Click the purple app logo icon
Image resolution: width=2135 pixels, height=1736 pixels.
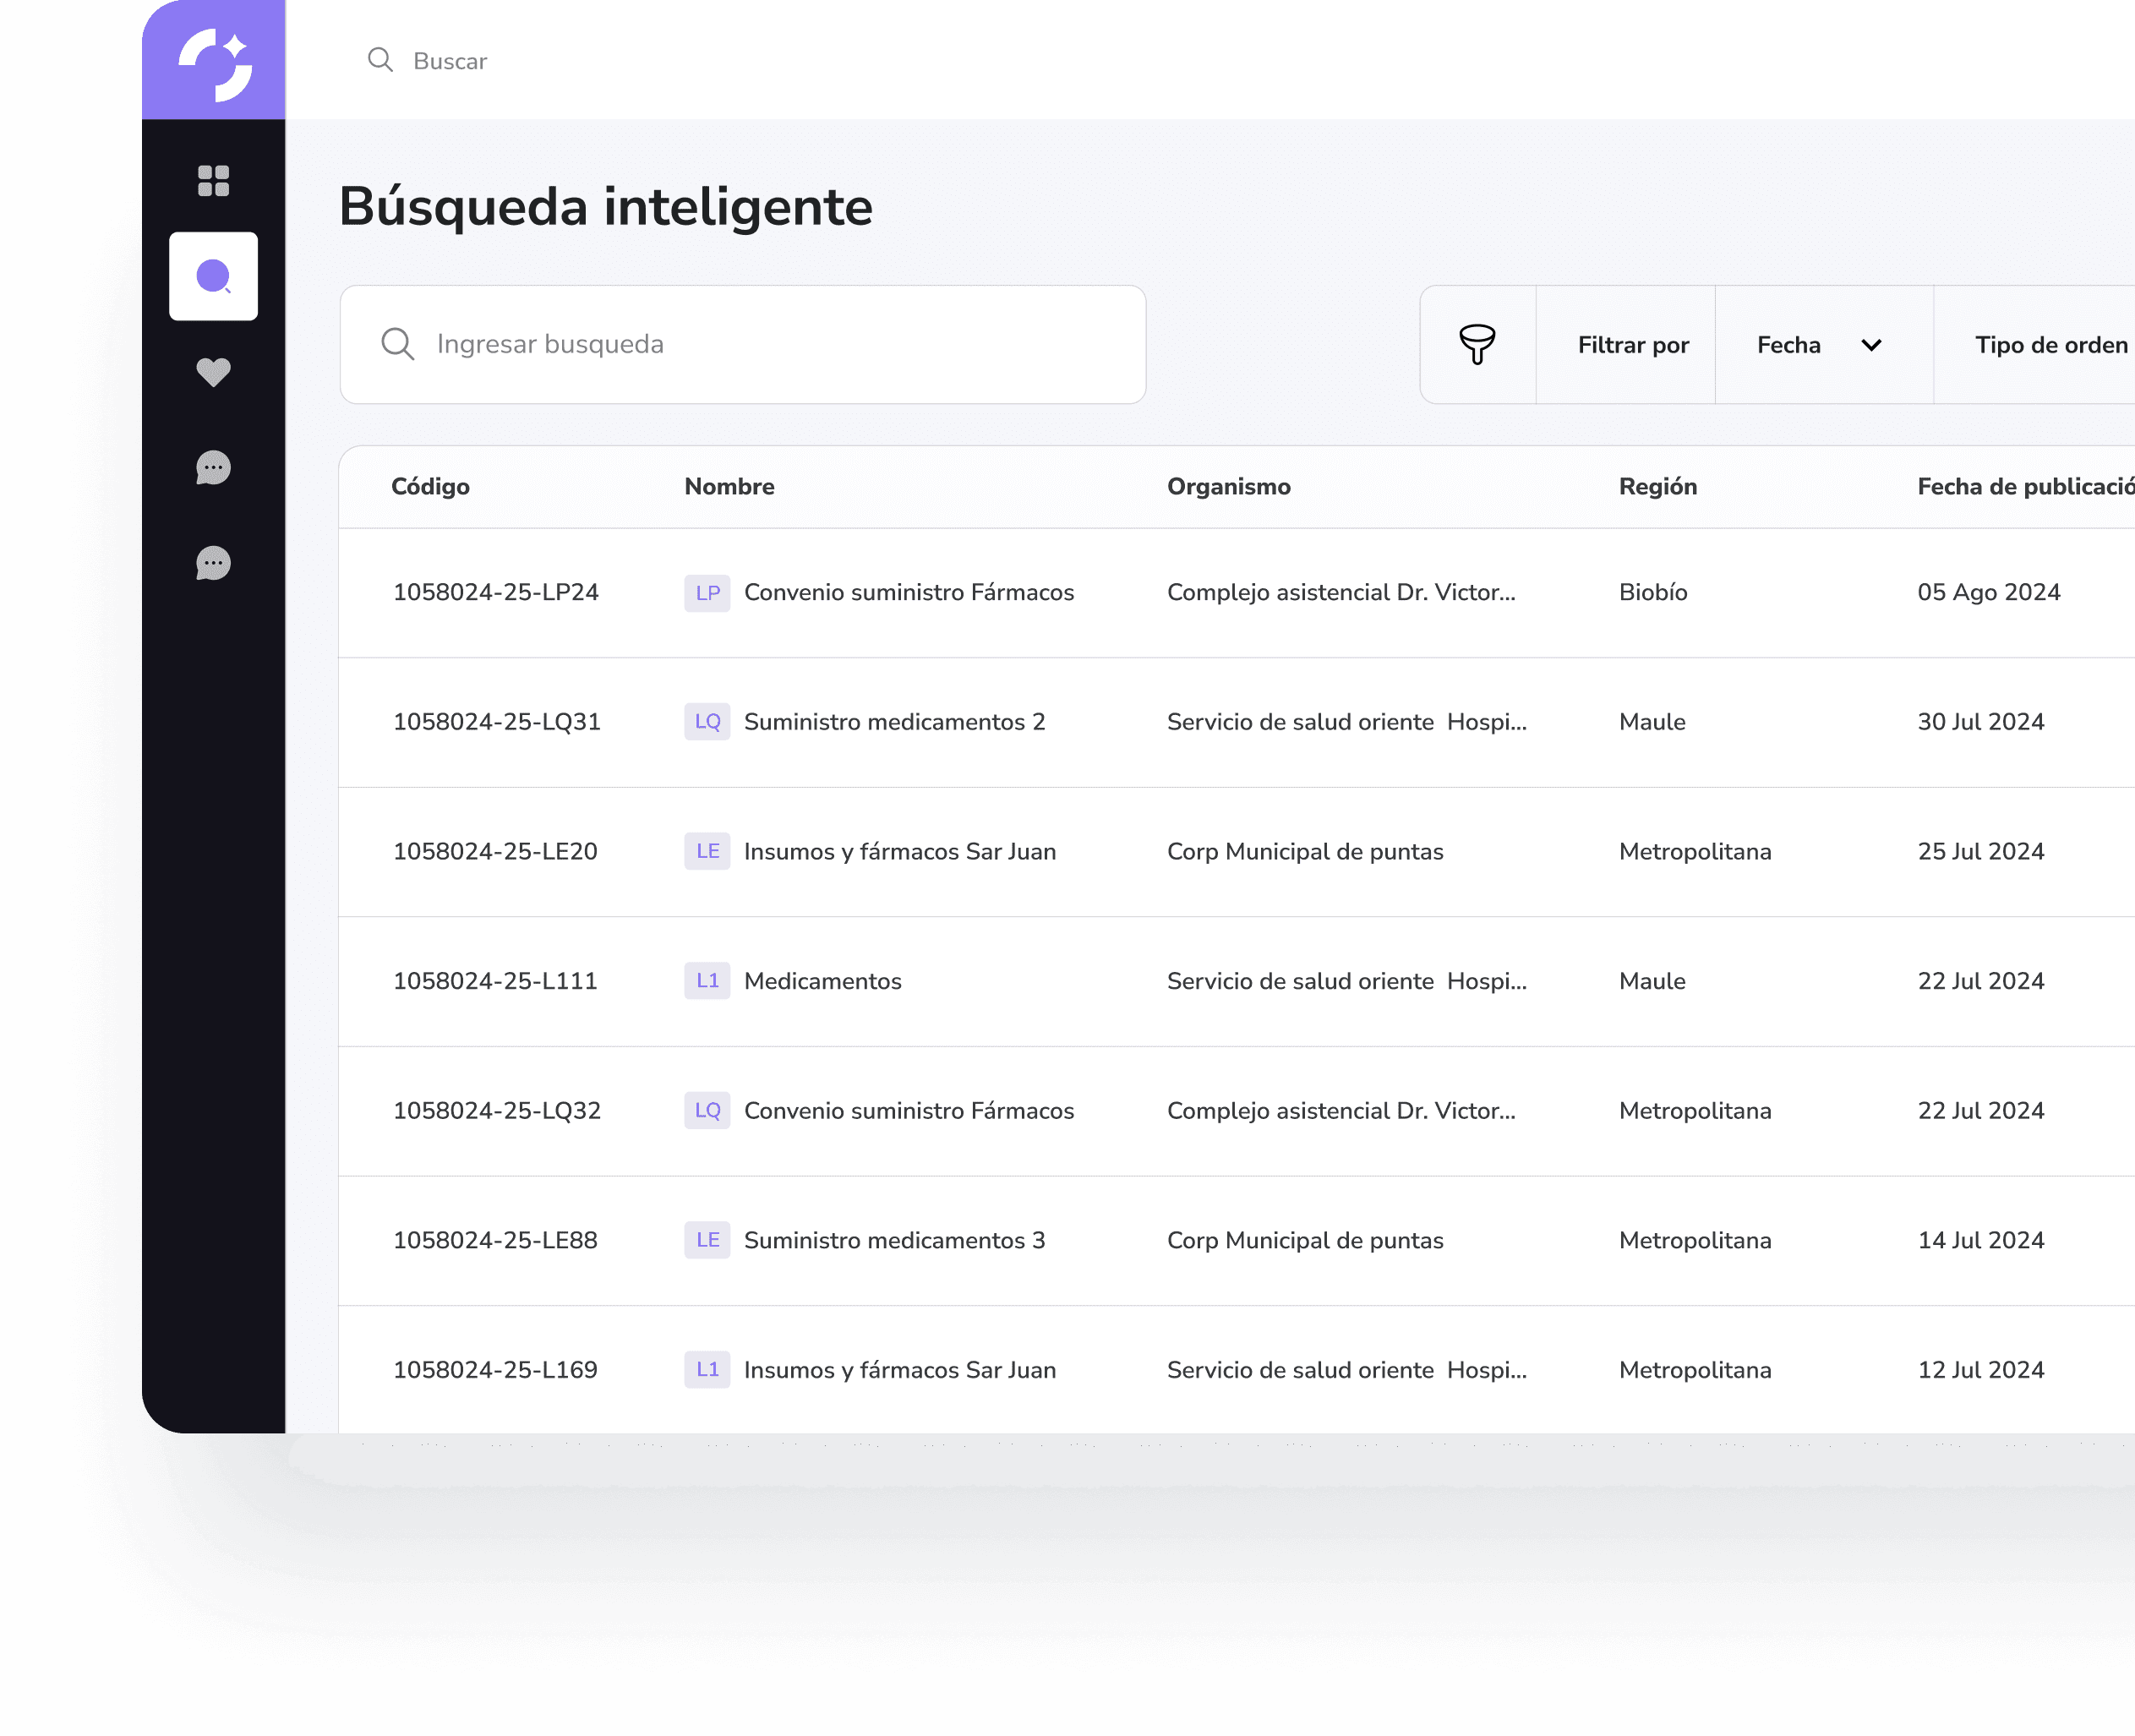tap(214, 63)
